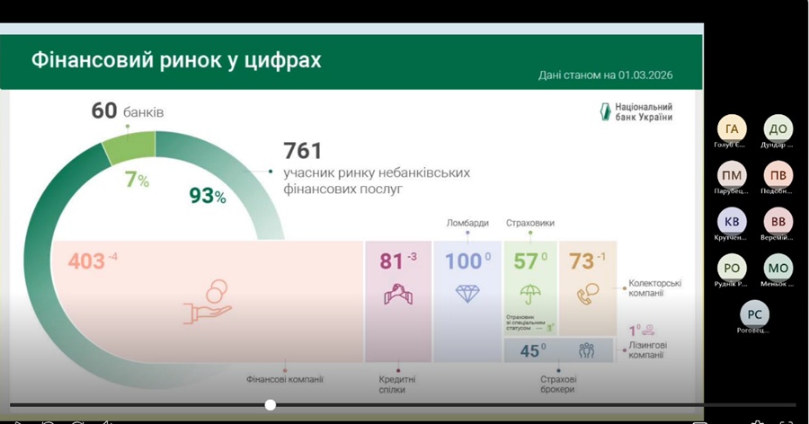Click the diamond icon under Ломбарди

click(x=467, y=294)
